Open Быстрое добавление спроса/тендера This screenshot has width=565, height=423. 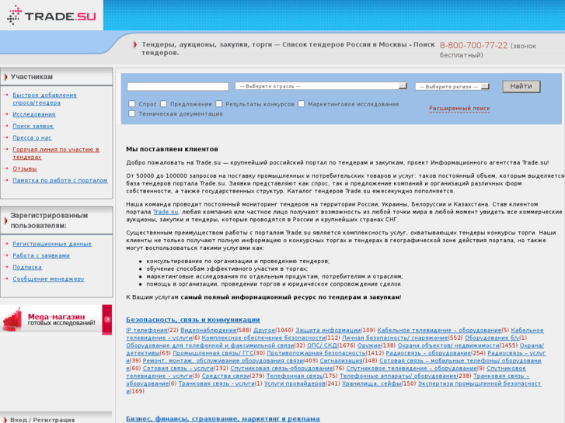pyautogui.click(x=44, y=99)
